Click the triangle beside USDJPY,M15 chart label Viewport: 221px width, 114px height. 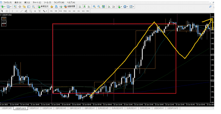1,15
